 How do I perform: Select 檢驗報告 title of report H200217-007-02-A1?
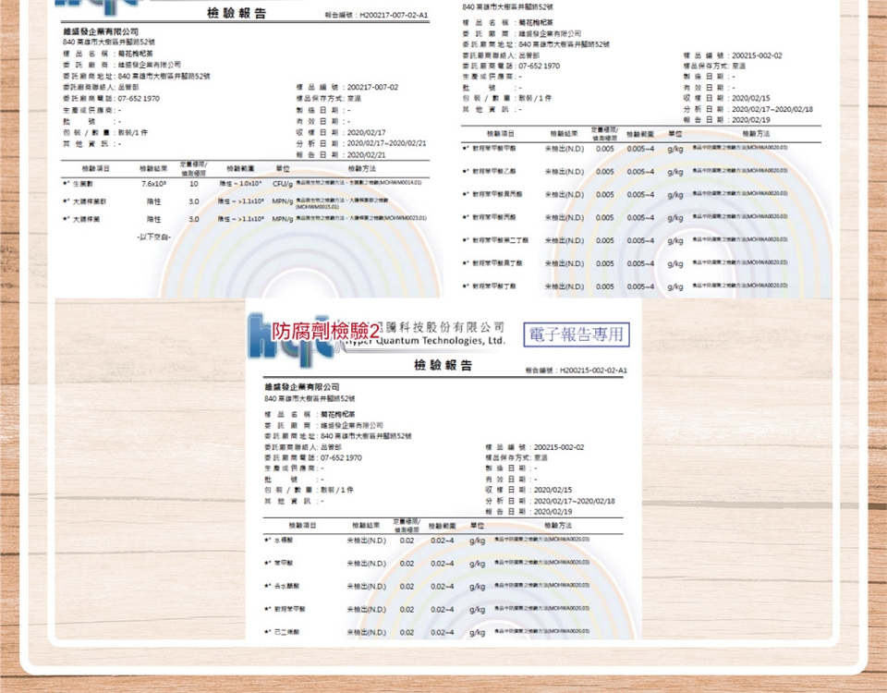click(x=237, y=14)
